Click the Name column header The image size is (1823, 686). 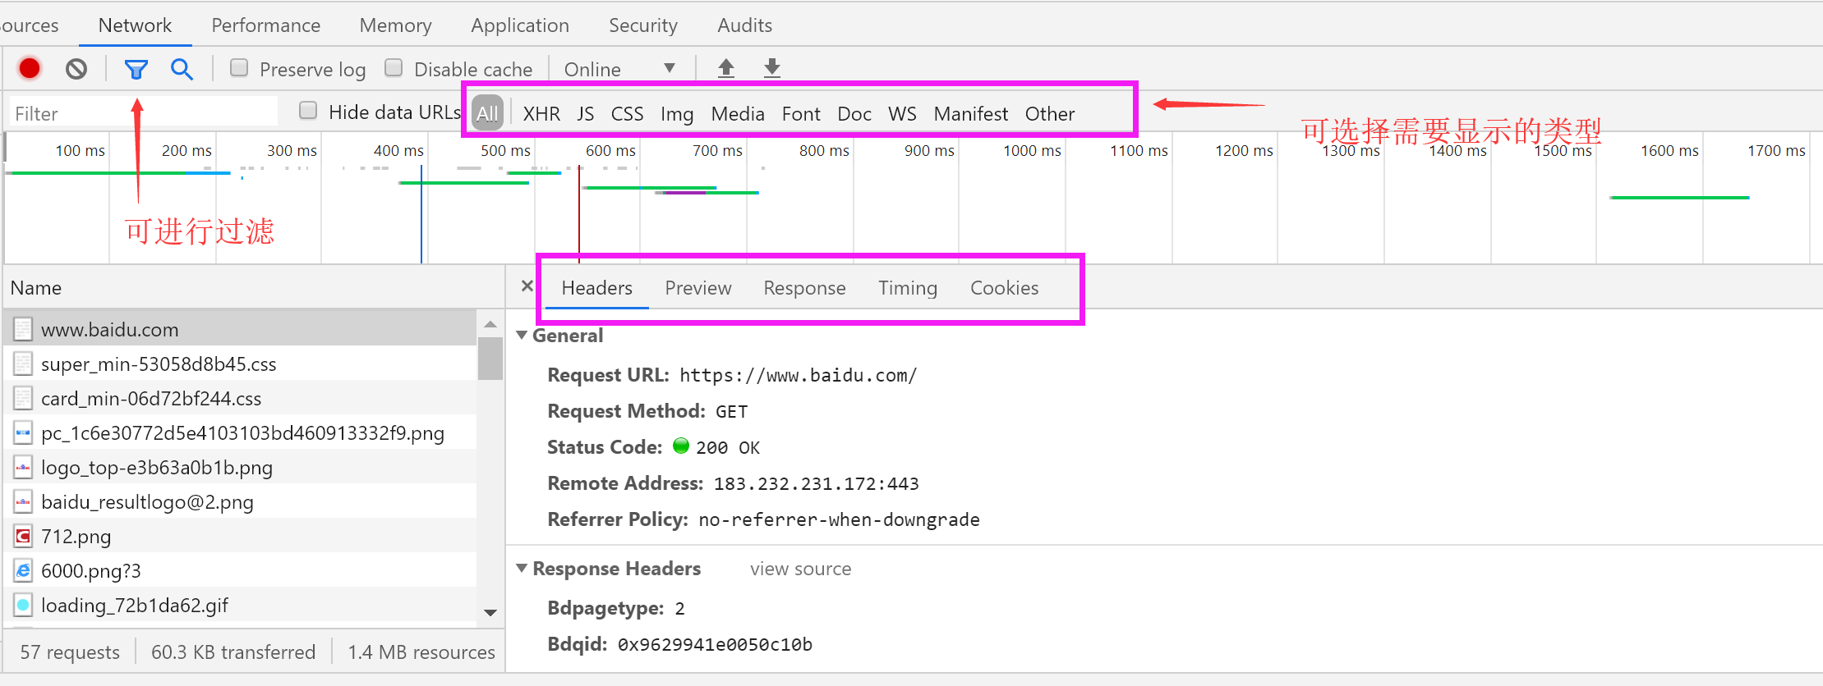pos(254,288)
